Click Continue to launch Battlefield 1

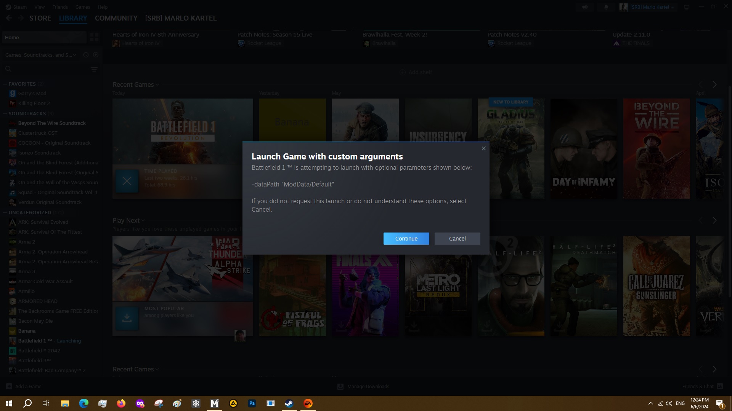pos(406,239)
